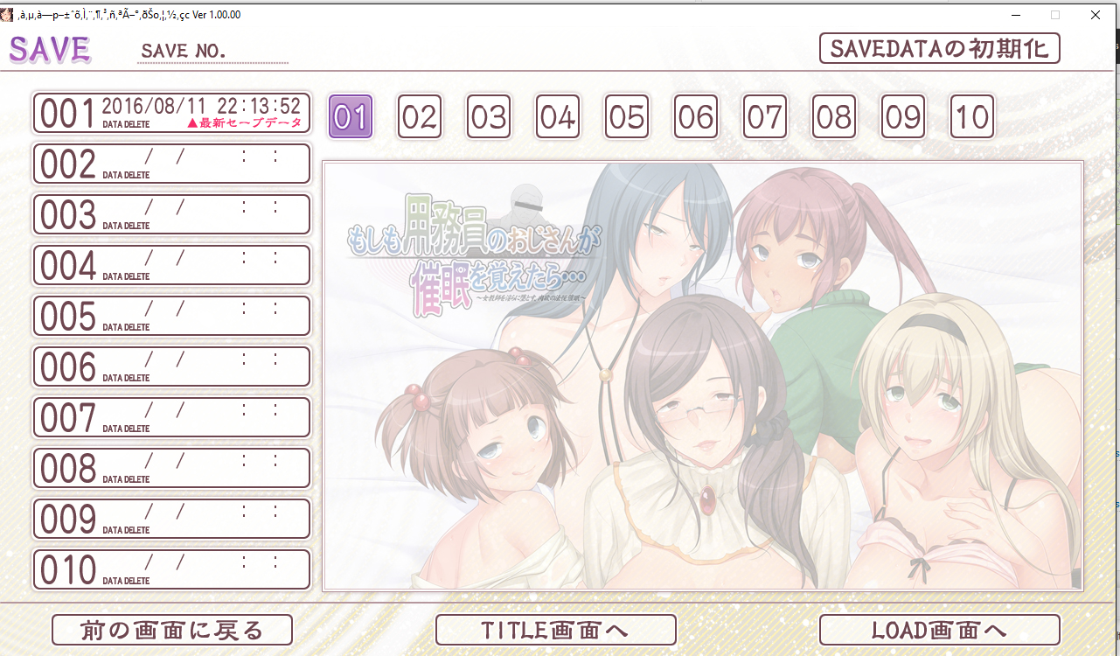The image size is (1120, 656).
Task: Switch to save page 04
Action: 558,116
